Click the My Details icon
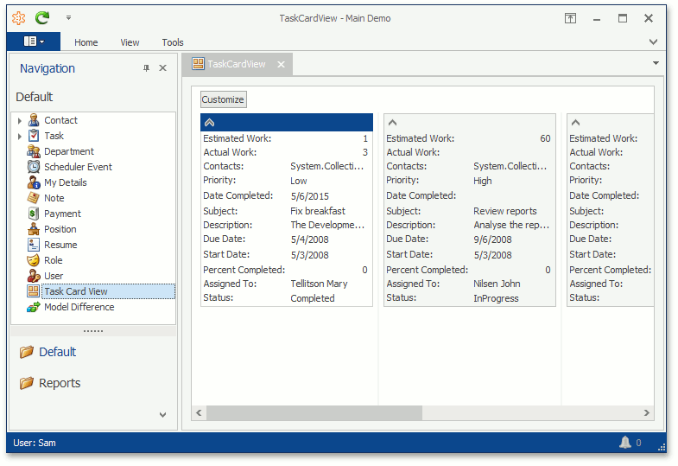This screenshot has width=678, height=466. click(34, 182)
